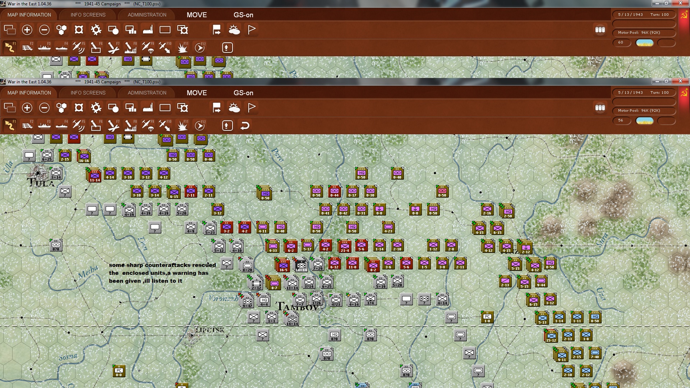Click zoom in icon in background window
Viewport: 690px width, 388px height.
[x=27, y=30]
